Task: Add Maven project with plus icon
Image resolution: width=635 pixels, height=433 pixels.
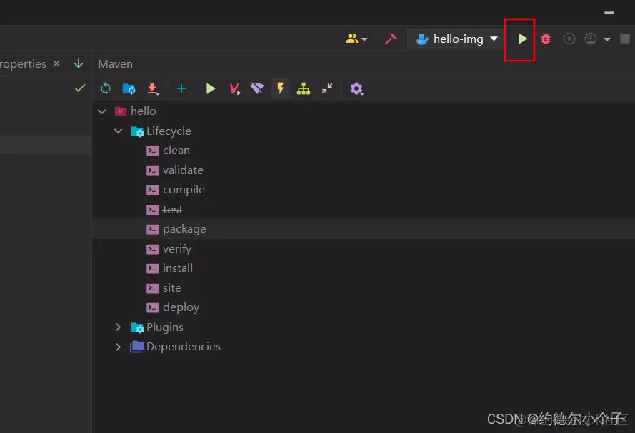Action: click(x=181, y=88)
